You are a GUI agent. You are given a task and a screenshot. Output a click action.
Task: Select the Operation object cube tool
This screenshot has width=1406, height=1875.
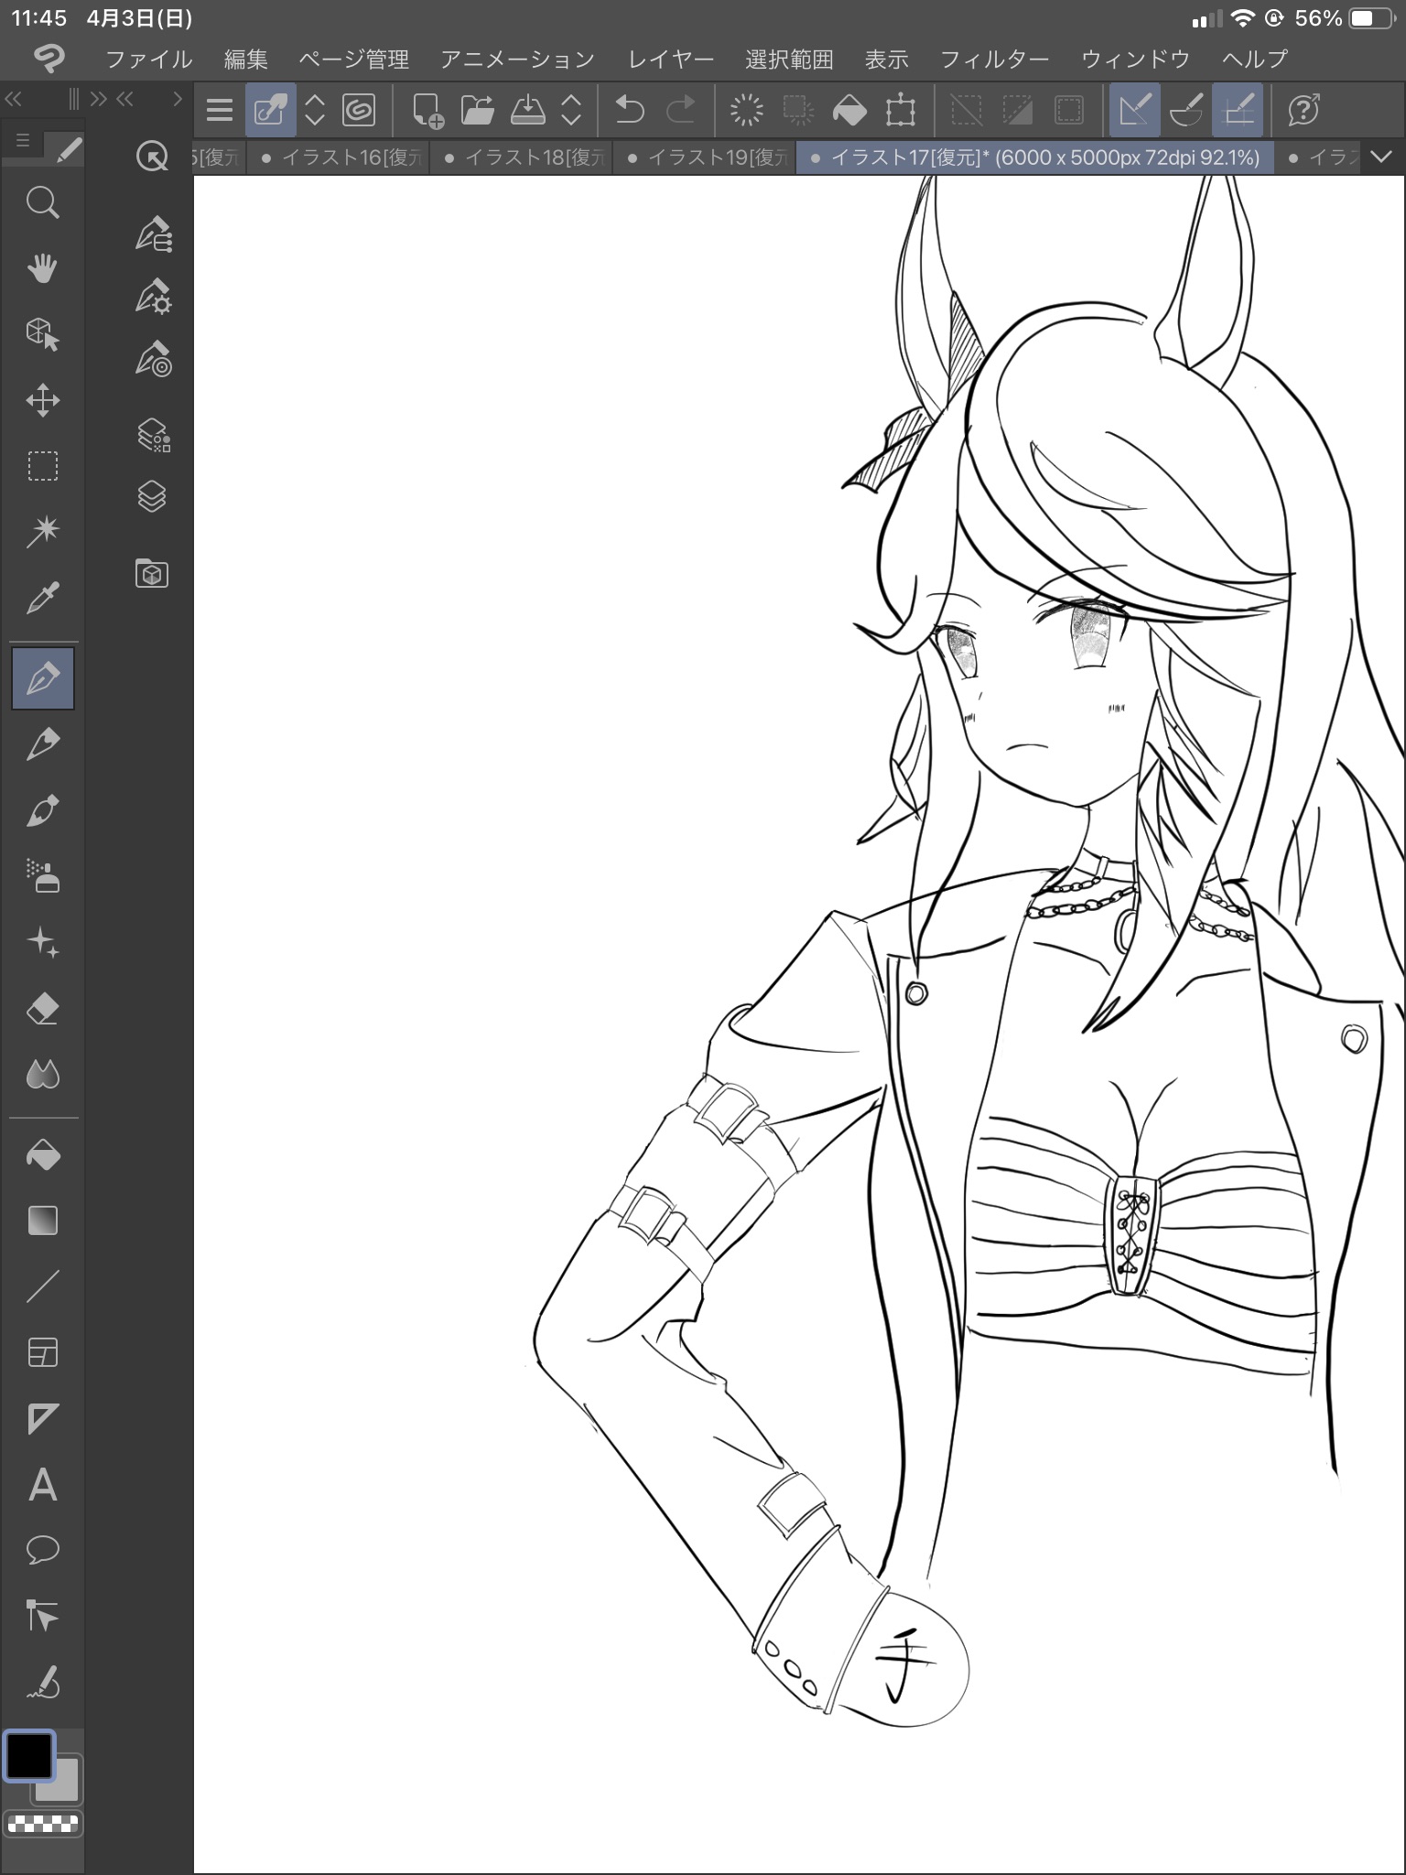(x=42, y=334)
